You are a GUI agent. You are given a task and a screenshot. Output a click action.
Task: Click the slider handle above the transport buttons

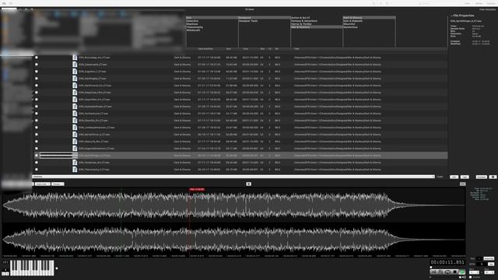431,268
